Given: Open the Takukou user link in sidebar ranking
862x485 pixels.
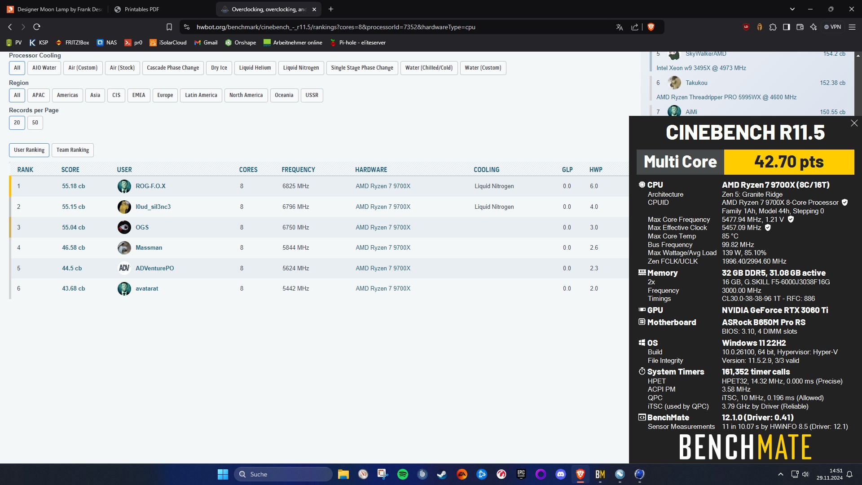Looking at the screenshot, I should pyautogui.click(x=696, y=83).
